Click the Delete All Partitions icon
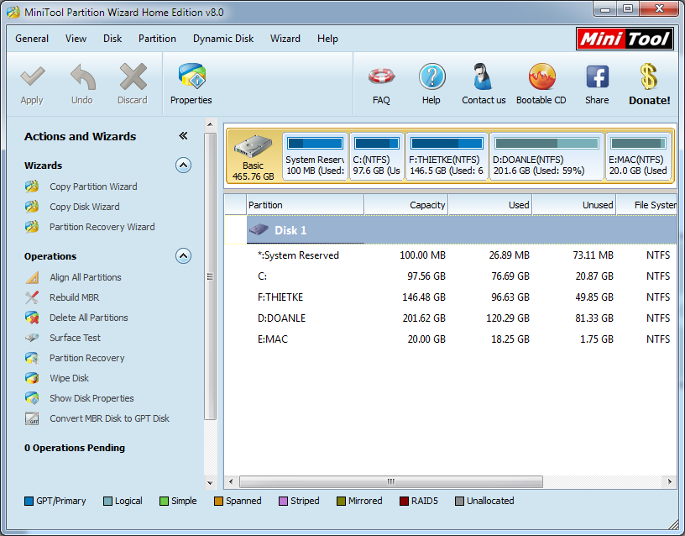This screenshot has height=536, width=685. click(32, 318)
